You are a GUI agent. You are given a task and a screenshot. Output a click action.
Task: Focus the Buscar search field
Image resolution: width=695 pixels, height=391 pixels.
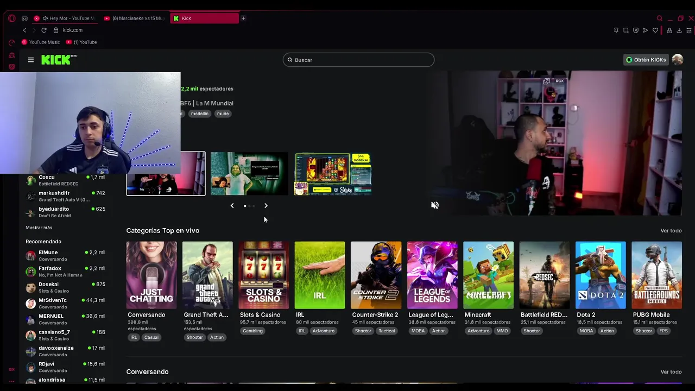pos(358,60)
